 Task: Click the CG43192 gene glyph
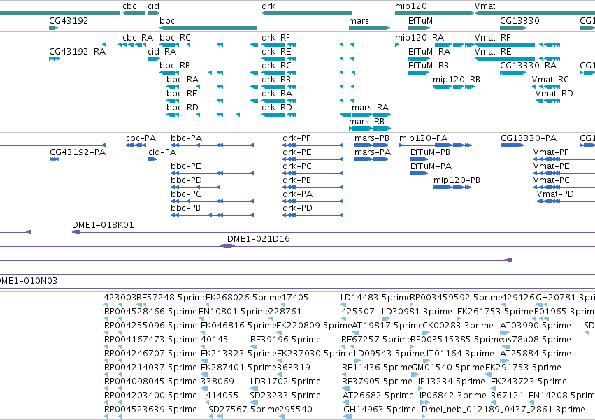click(54, 28)
